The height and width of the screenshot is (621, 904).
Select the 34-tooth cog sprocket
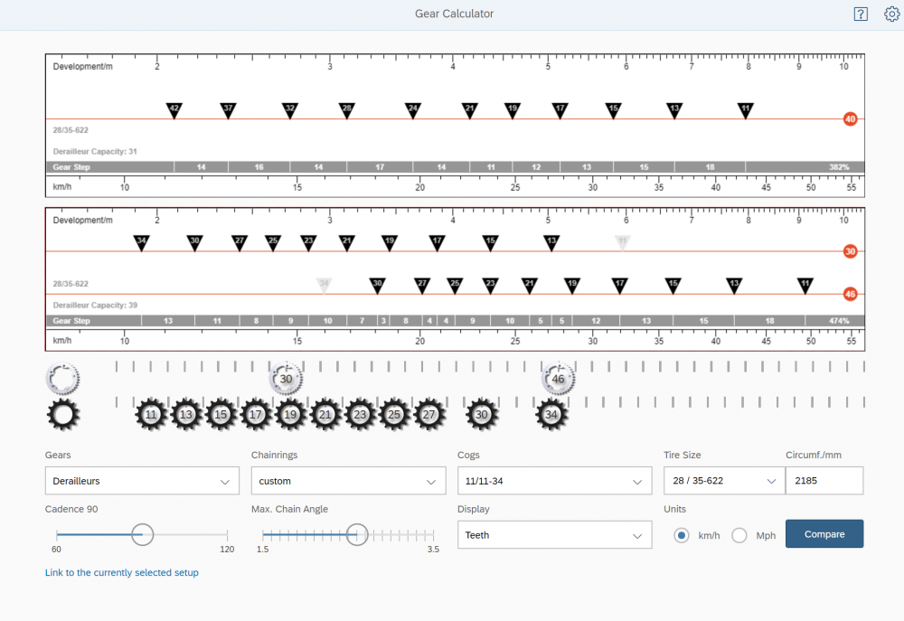tap(551, 415)
